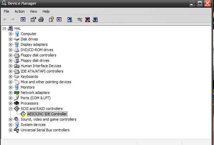This screenshot has width=214, height=145.
Task: Open Properties toolbar icon
Action: point(33,19)
